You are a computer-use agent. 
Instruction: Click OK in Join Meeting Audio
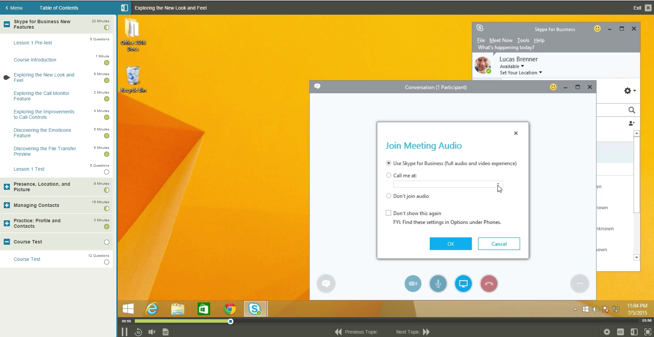(451, 244)
